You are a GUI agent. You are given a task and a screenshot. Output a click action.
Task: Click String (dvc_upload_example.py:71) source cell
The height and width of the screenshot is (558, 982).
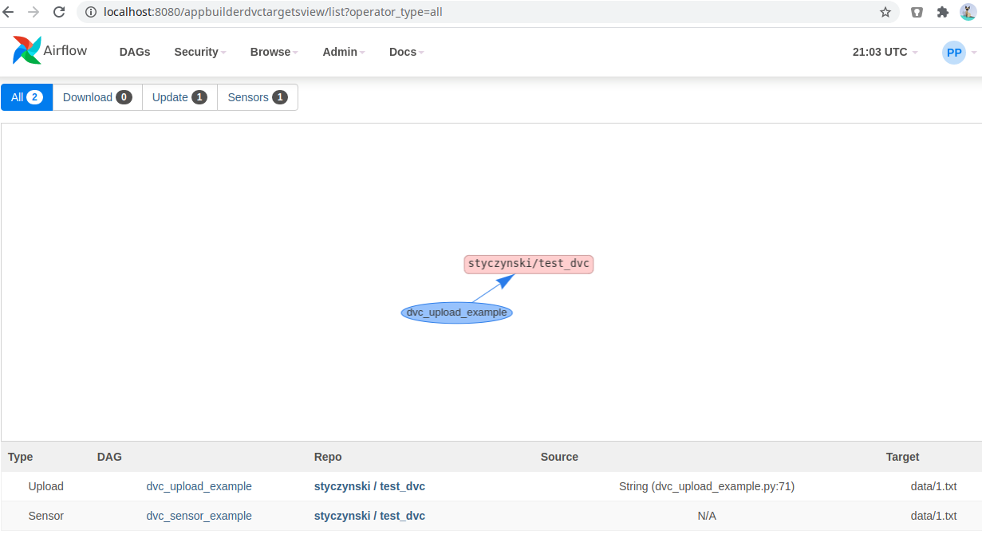[707, 486]
